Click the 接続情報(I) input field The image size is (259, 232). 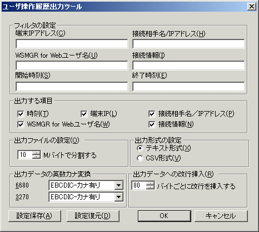(188, 65)
